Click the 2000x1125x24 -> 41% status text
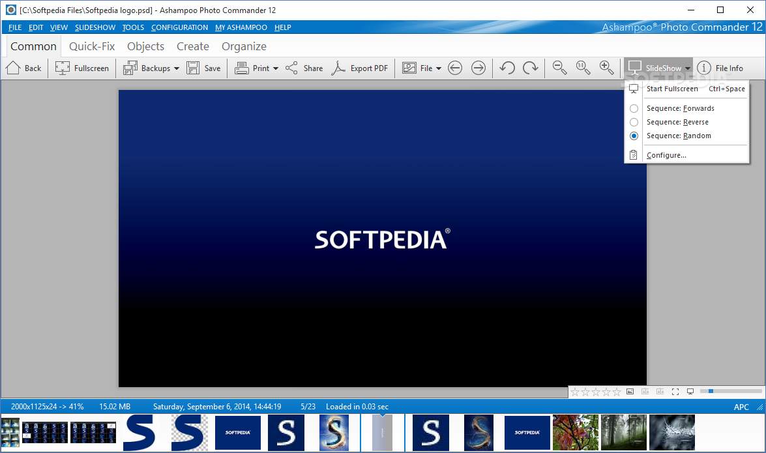 (48, 407)
